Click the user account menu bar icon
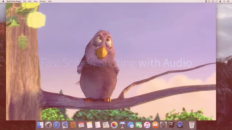This screenshot has height=130, width=232. 220,1
